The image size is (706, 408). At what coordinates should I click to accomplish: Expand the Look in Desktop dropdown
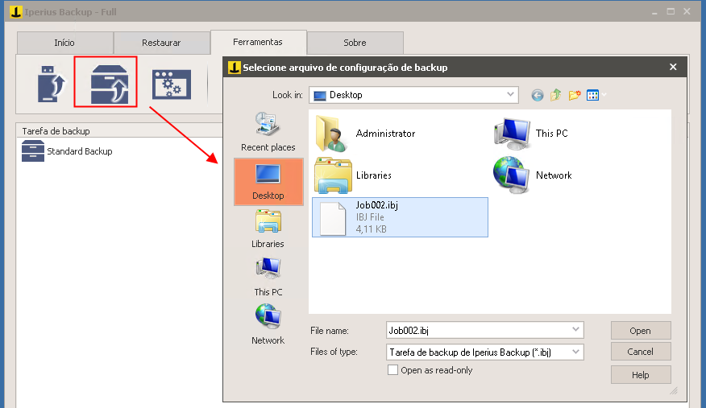coord(510,95)
